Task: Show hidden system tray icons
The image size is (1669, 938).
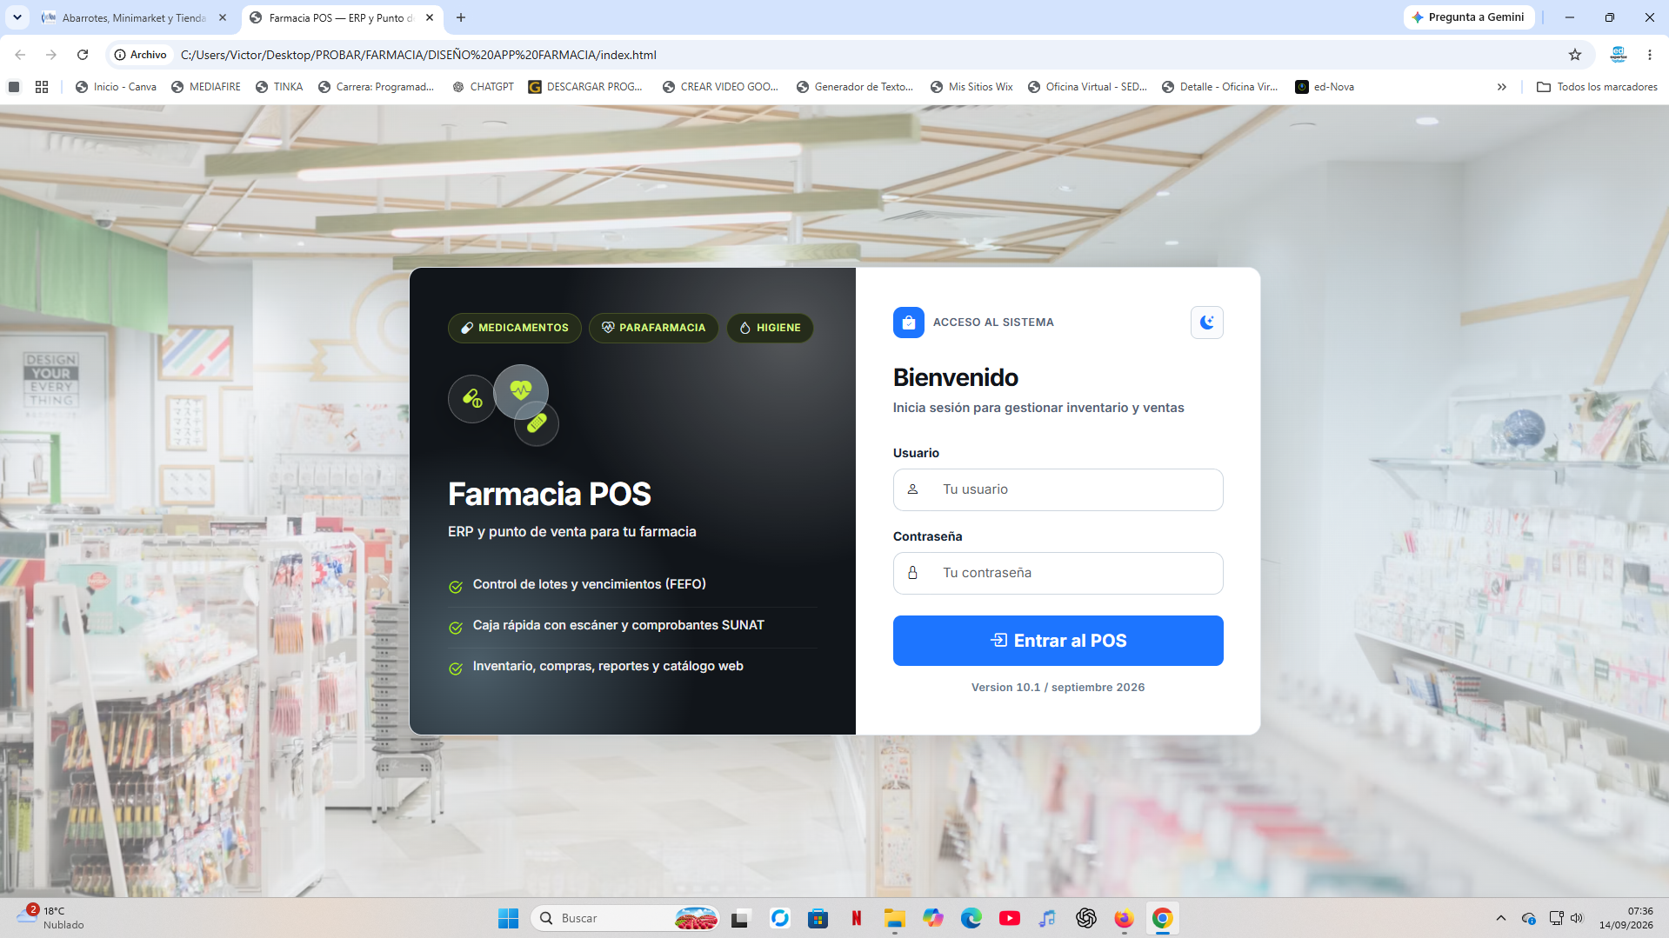Action: (1501, 918)
